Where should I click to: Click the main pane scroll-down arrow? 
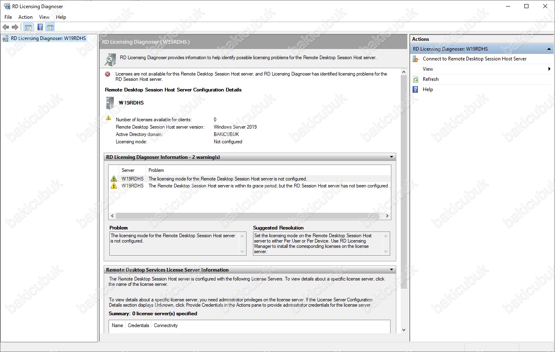point(404,330)
